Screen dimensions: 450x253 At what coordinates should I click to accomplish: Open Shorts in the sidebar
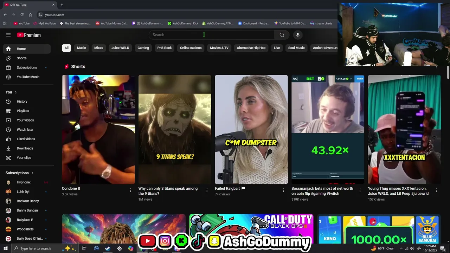point(27,58)
